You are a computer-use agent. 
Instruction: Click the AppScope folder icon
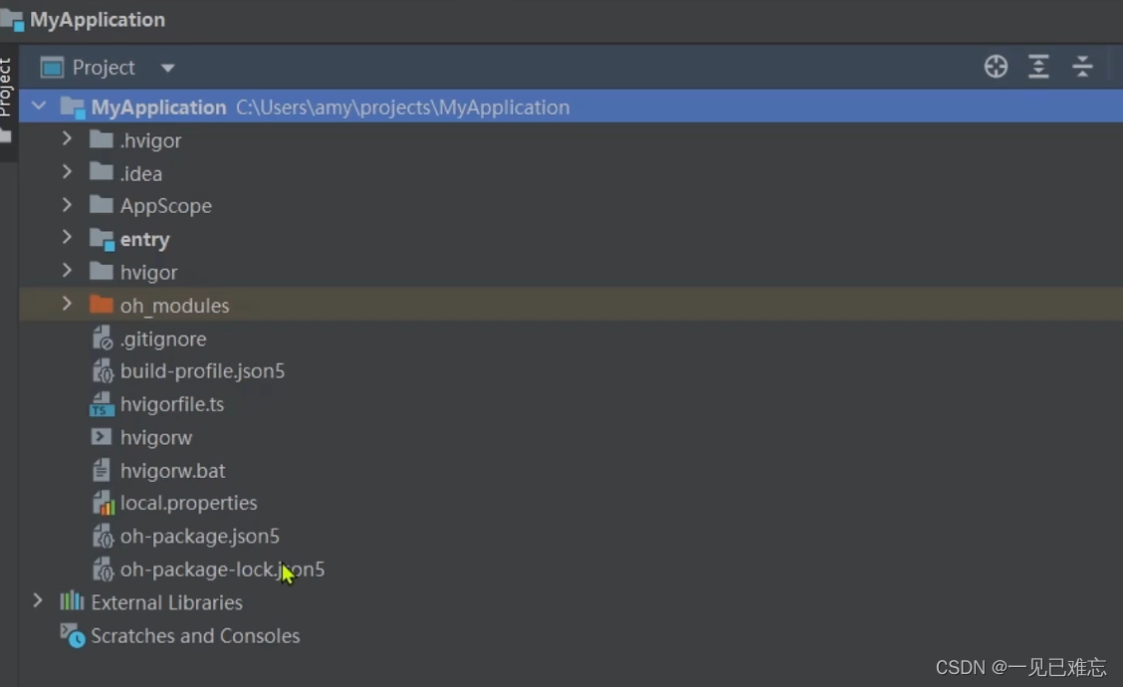tap(101, 205)
